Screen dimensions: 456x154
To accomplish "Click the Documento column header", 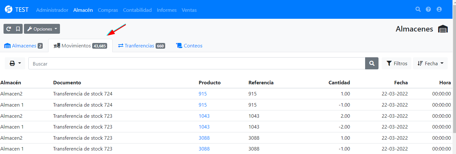I will tap(67, 82).
